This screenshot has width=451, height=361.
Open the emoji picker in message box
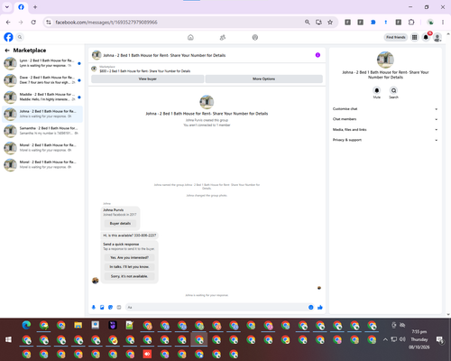(x=311, y=307)
